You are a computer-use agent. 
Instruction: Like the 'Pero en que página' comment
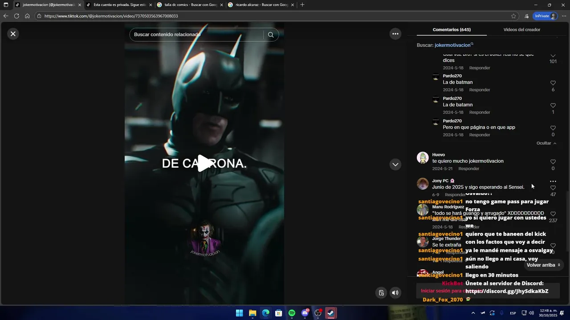(x=553, y=128)
